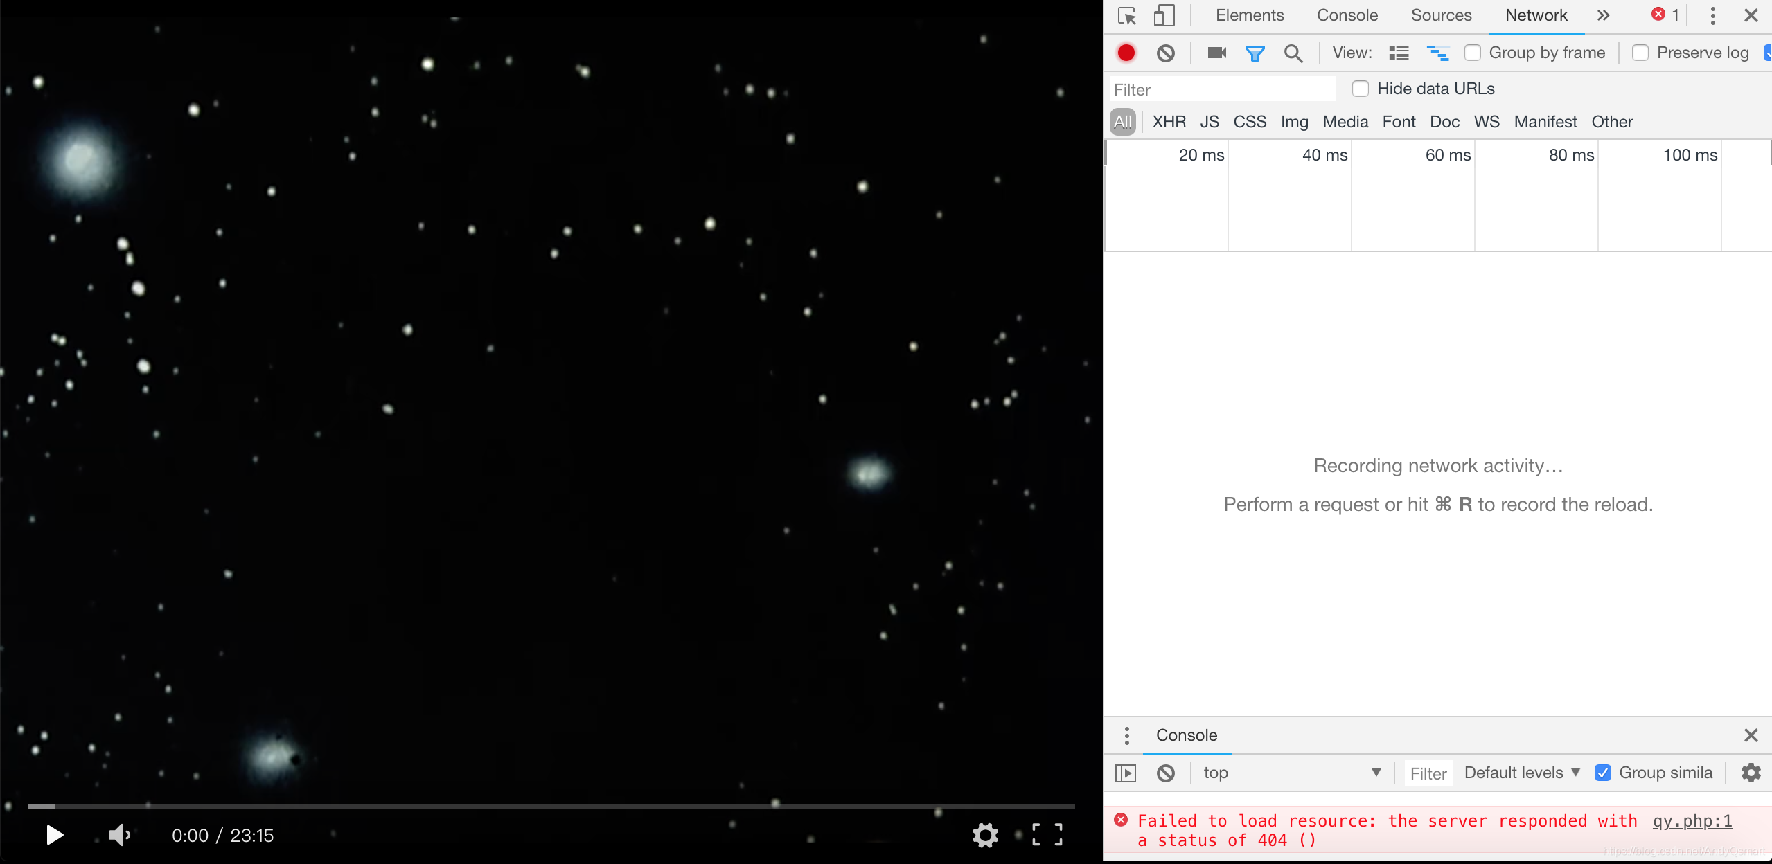This screenshot has width=1772, height=864.
Task: Click the video progress bar
Action: [x=551, y=807]
